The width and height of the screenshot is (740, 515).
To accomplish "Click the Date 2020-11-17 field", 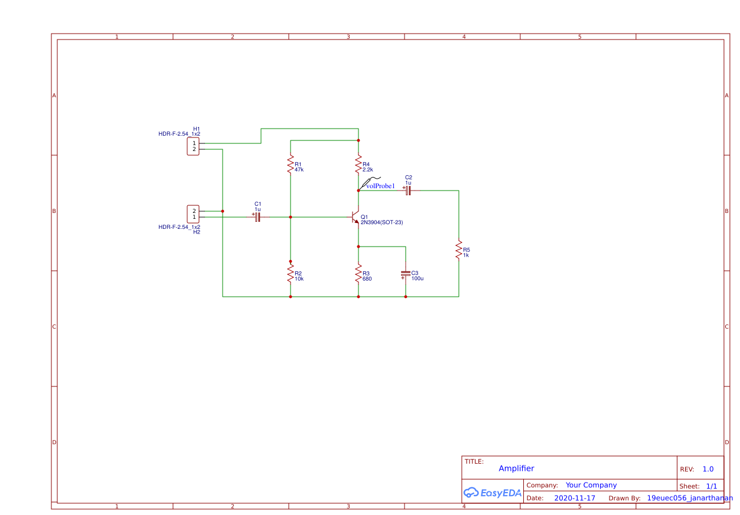I will [x=574, y=498].
